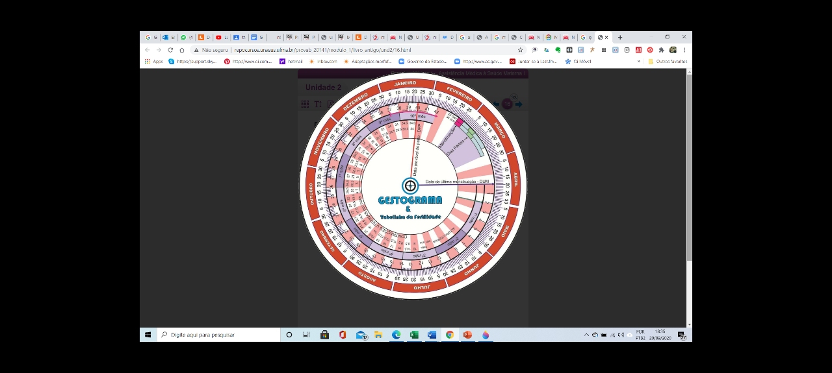The height and width of the screenshot is (373, 832).
Task: Click the GESTOGRAMA title text
Action: 410,200
